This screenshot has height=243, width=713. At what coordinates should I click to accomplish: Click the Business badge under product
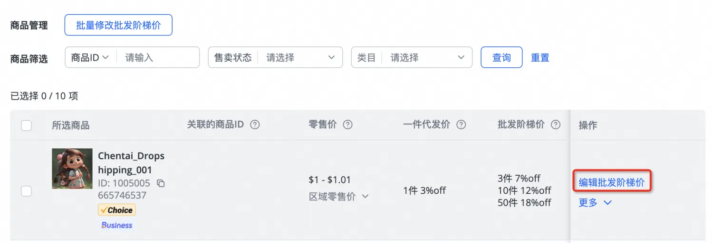click(117, 225)
